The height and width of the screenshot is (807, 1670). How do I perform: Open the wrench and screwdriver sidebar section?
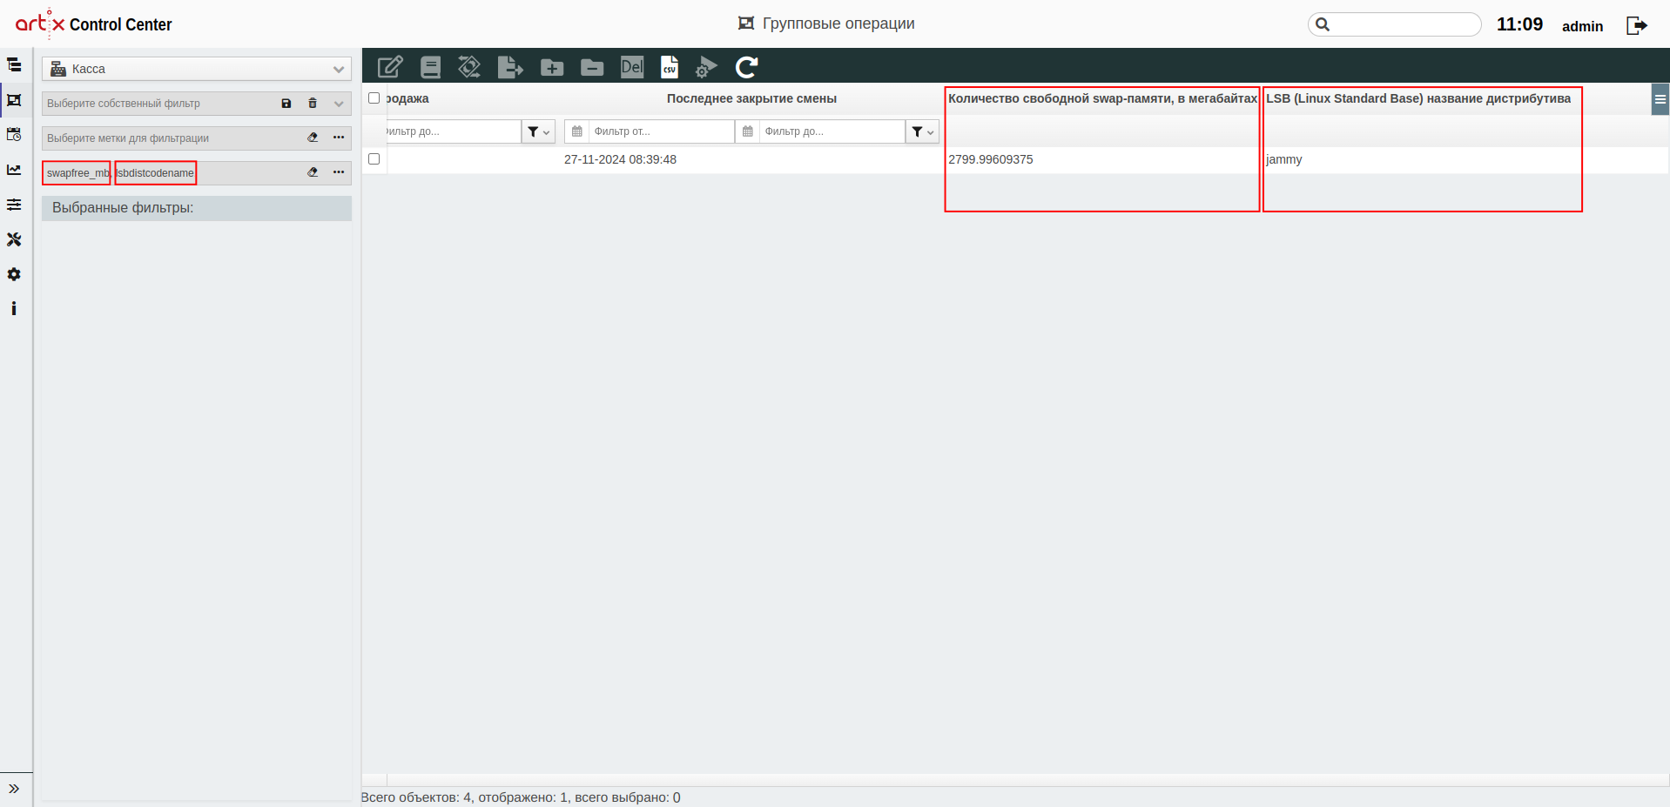[14, 239]
